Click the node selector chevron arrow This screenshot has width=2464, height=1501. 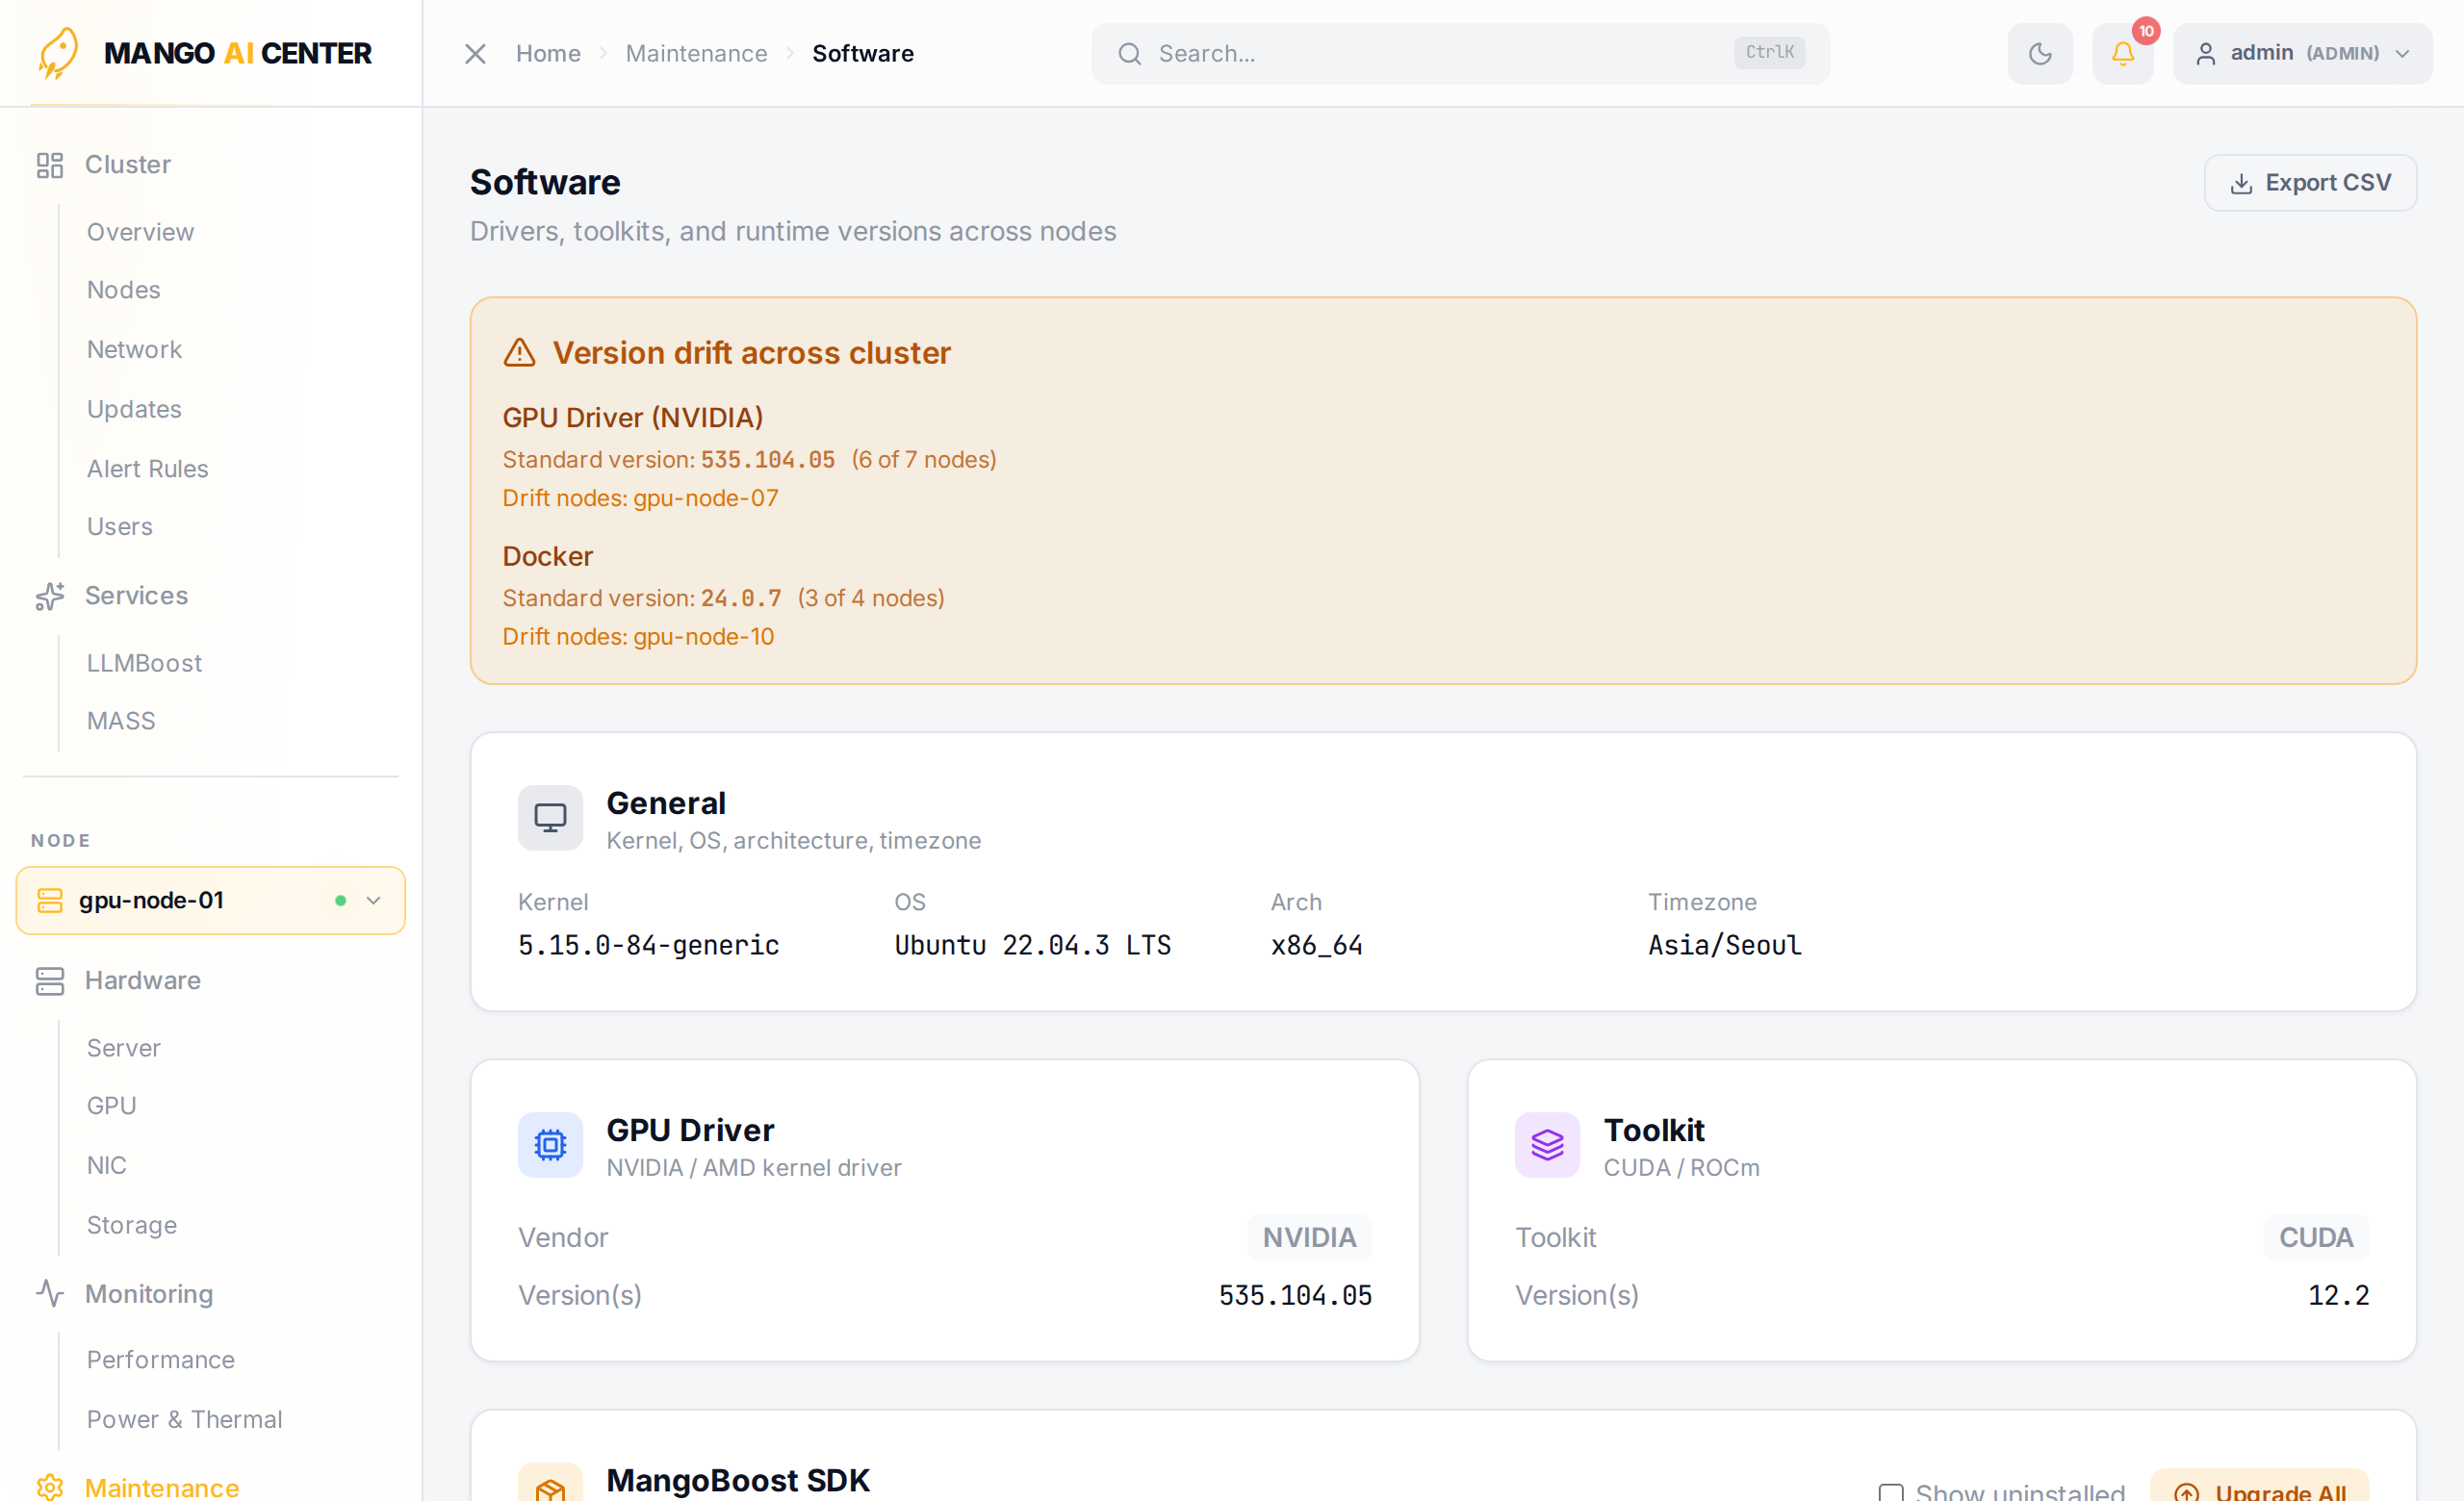(x=373, y=901)
